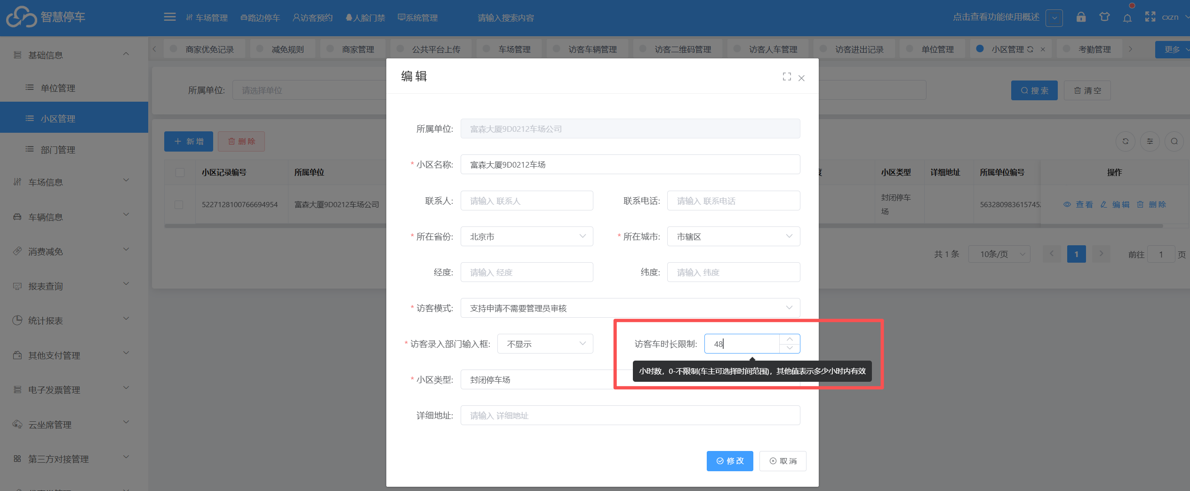Select the table header checkbox
1190x491 pixels.
pos(180,172)
